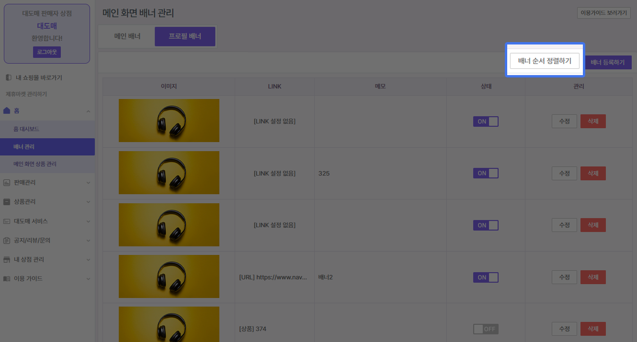Switch to the 메인 배너 tab
The height and width of the screenshot is (342, 637).
click(127, 36)
